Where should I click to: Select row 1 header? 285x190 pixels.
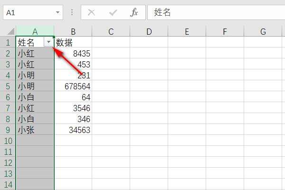coord(8,42)
